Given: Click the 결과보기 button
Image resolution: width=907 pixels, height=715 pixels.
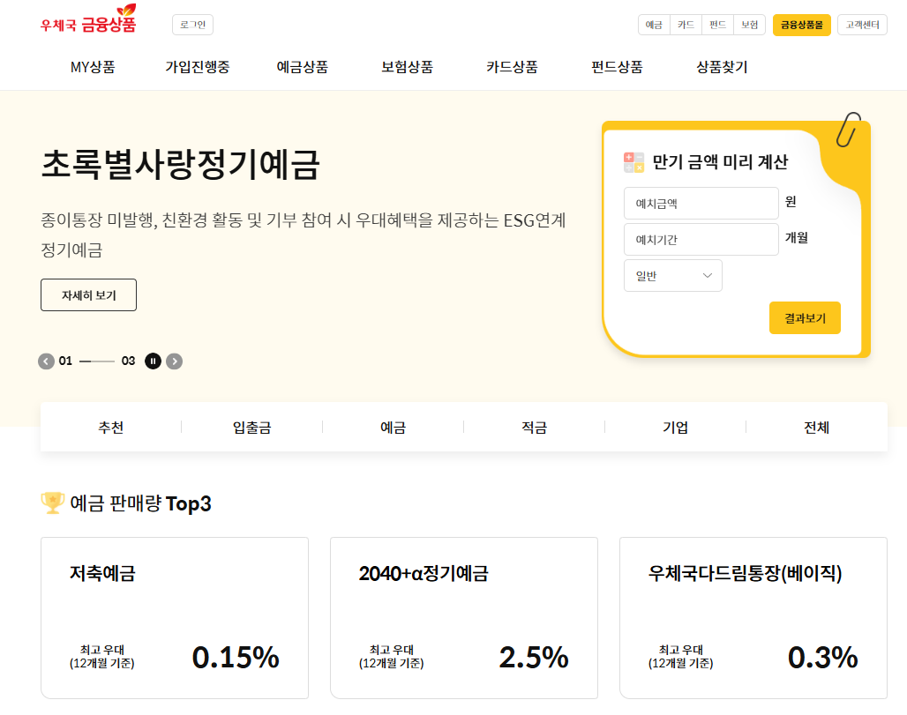Looking at the screenshot, I should point(805,318).
